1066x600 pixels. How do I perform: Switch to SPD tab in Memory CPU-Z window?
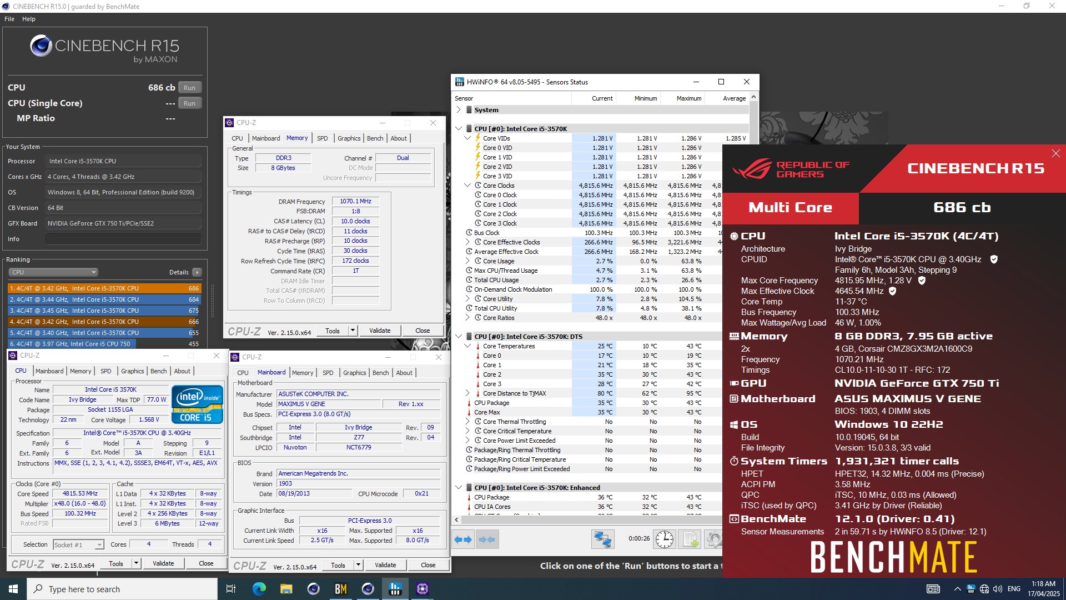[x=323, y=138]
